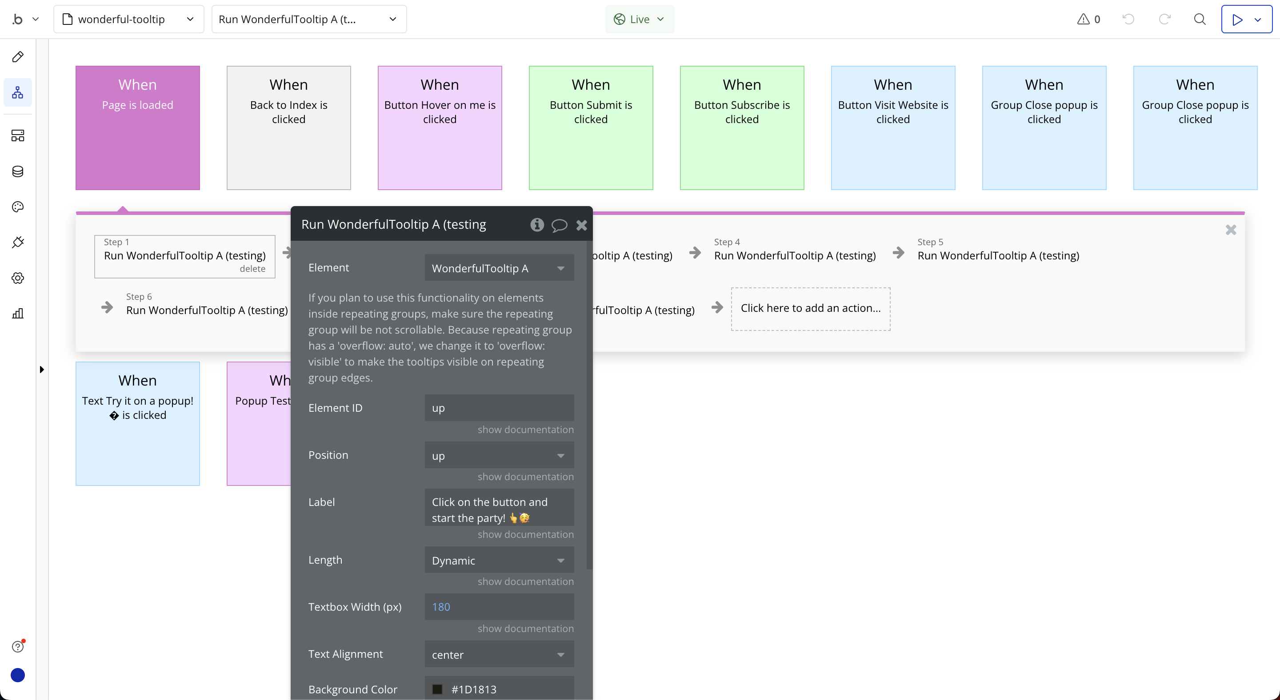Open the Position dropdown
This screenshot has width=1280, height=700.
coord(499,455)
